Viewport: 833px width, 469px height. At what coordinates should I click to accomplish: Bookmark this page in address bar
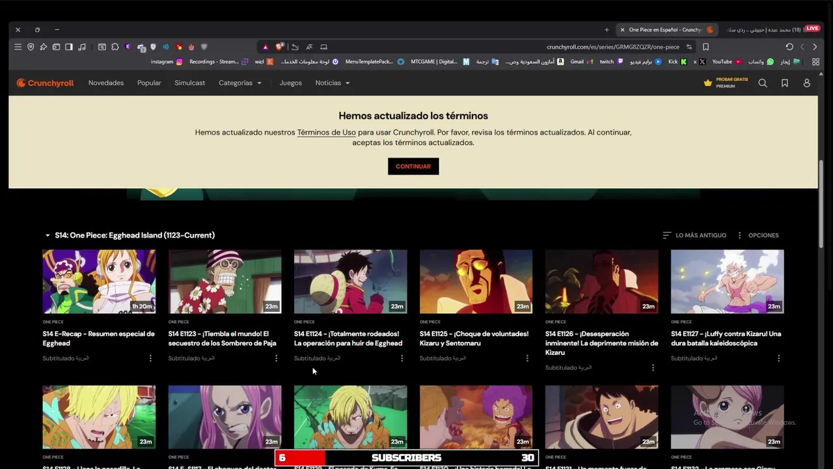pos(705,47)
